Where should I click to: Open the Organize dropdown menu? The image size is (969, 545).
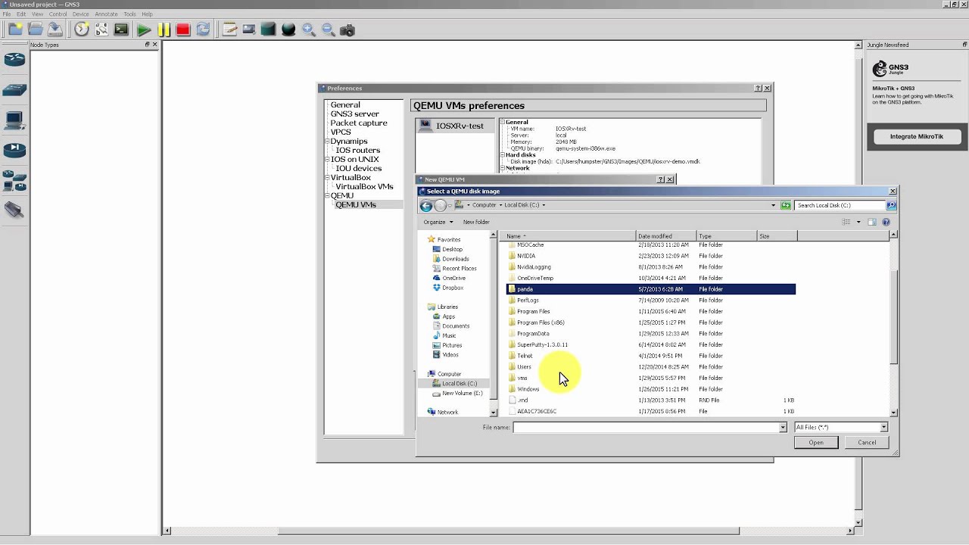(438, 222)
